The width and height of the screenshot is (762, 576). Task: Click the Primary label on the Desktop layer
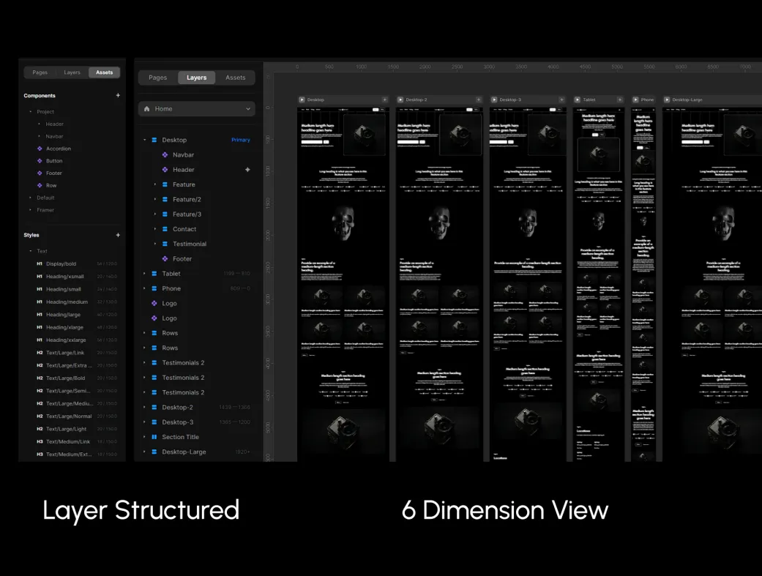[240, 140]
